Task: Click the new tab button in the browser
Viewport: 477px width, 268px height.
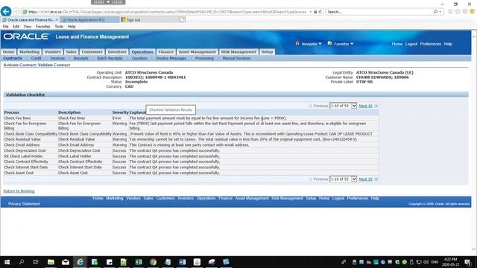Action: 182,20
